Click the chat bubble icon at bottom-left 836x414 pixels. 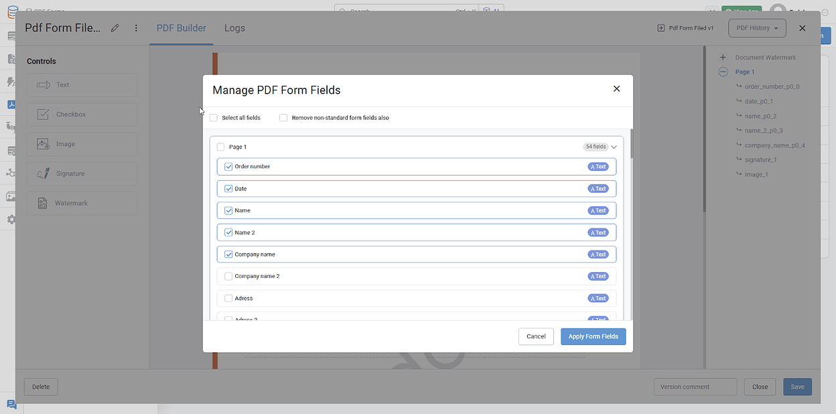(11, 404)
